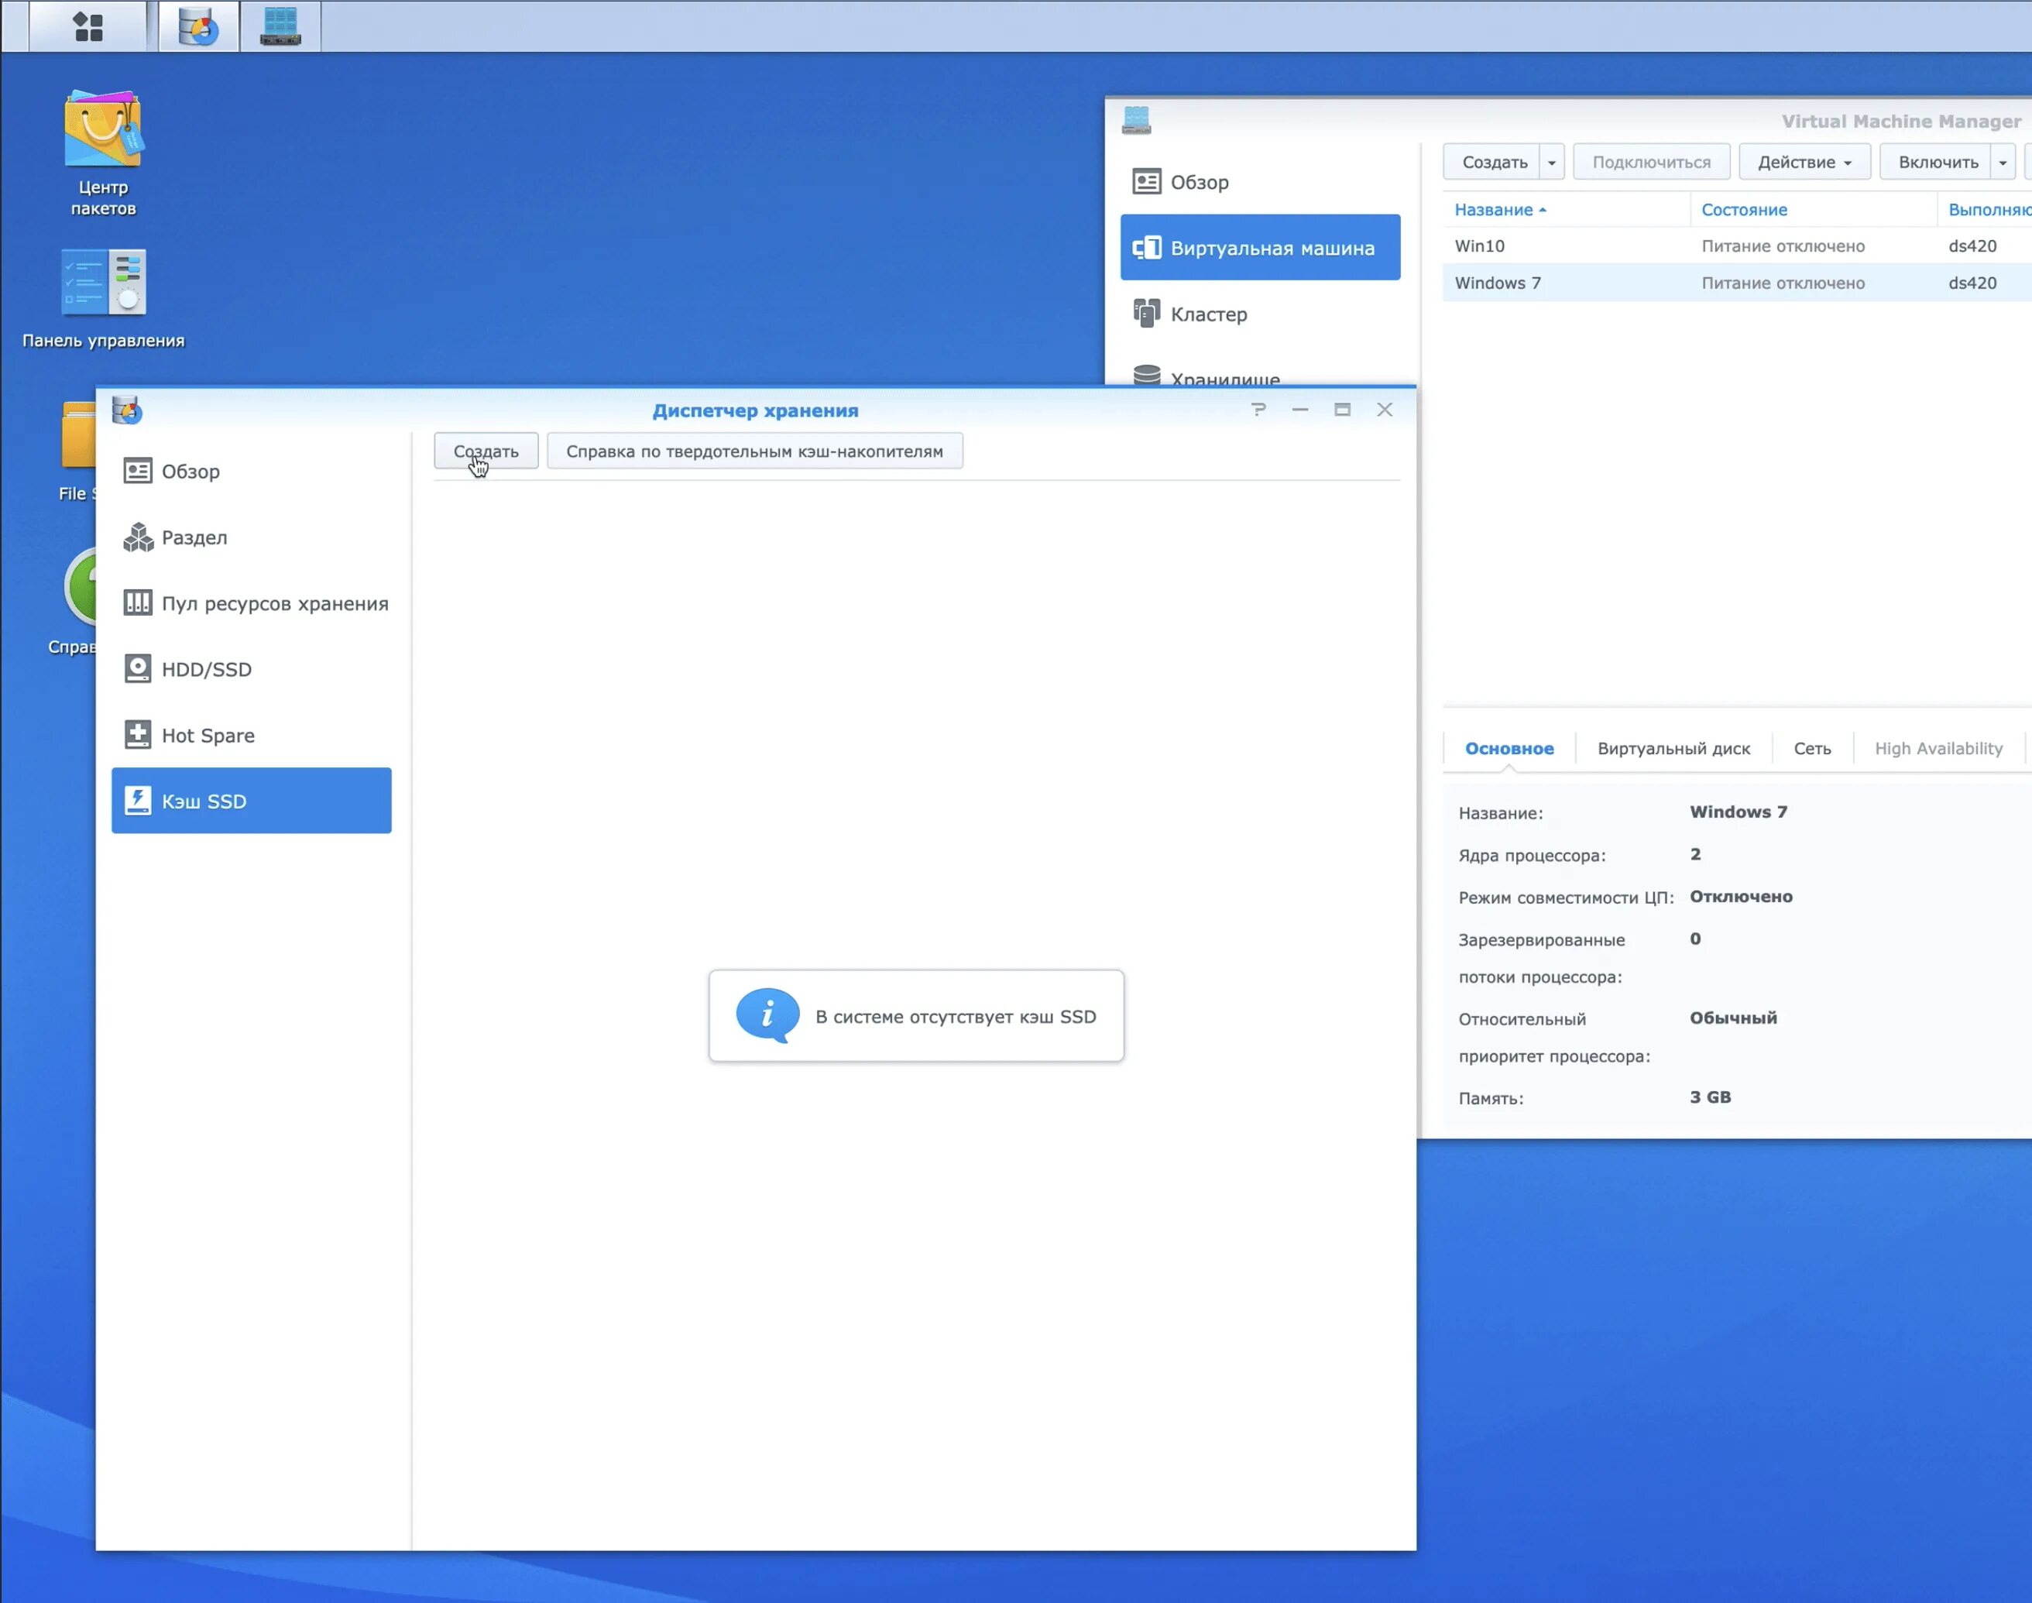Open HDD/SSD section in Storage Manager

tap(207, 669)
